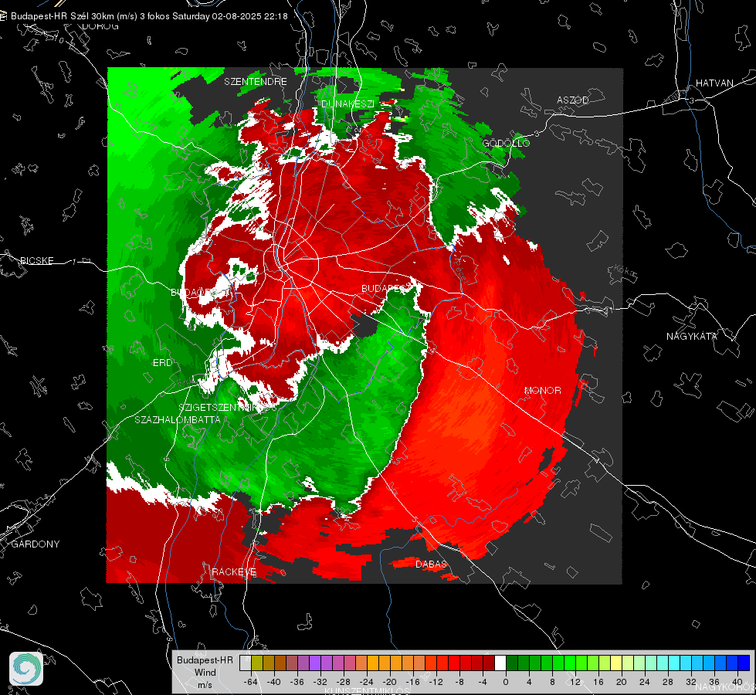Click the legend value '24'
756x695 pixels.
(645, 682)
